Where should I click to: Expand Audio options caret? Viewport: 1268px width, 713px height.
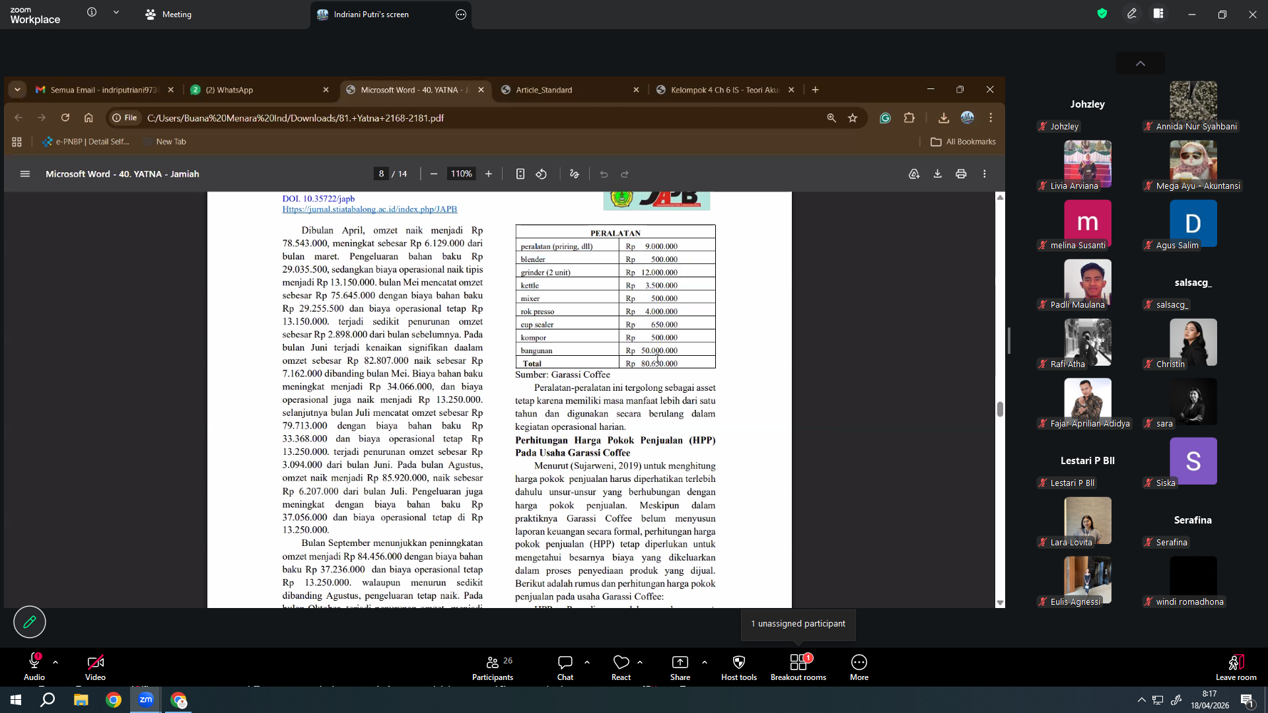(x=55, y=662)
